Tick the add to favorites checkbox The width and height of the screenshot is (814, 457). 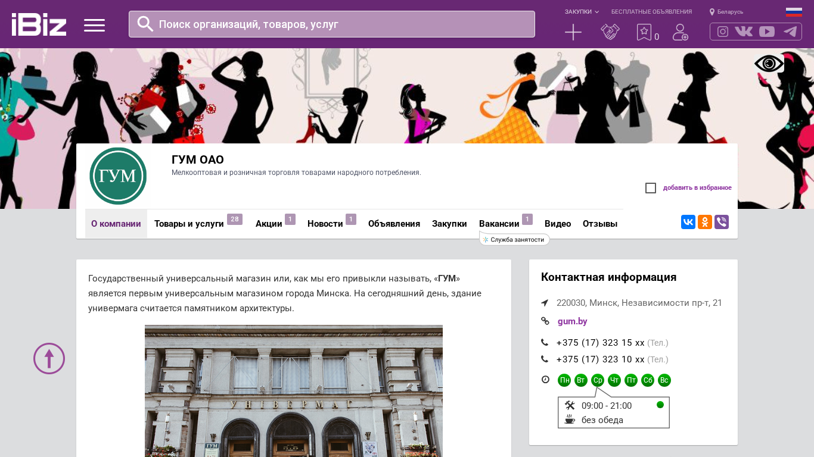pos(651,188)
